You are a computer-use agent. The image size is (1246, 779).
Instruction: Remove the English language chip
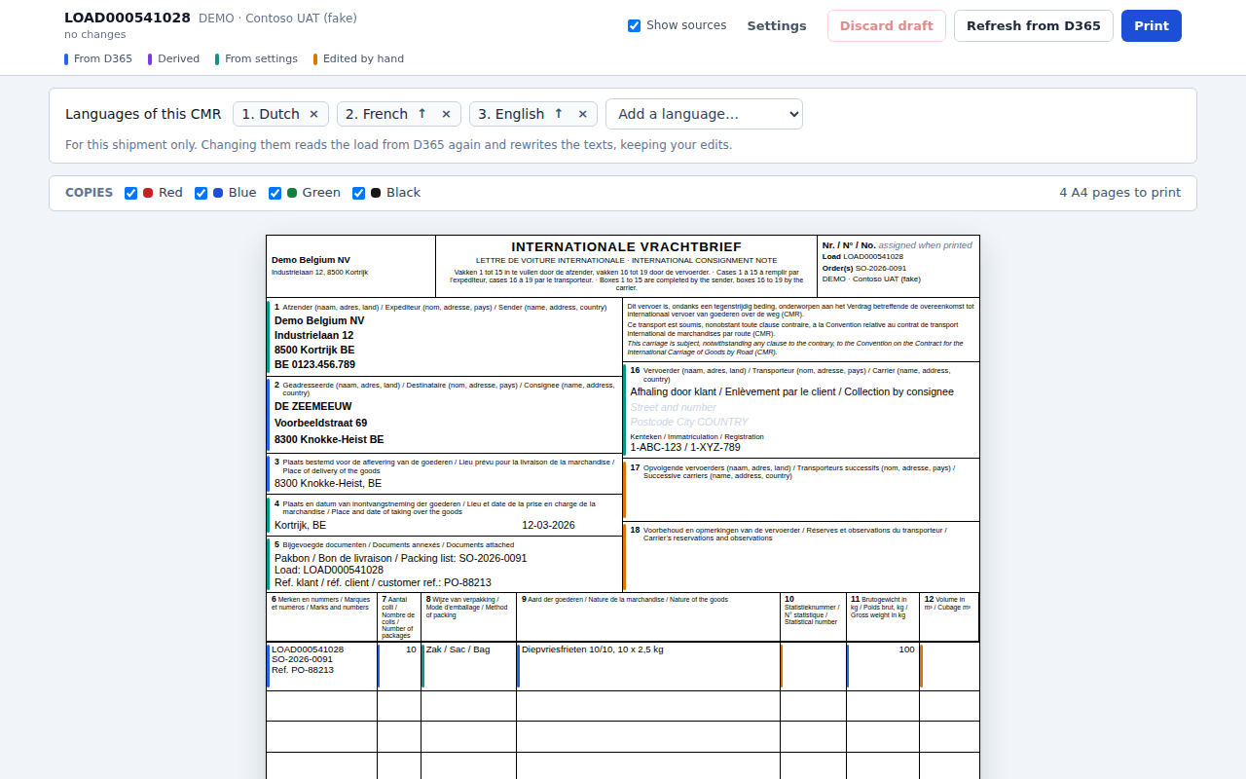[x=582, y=114]
